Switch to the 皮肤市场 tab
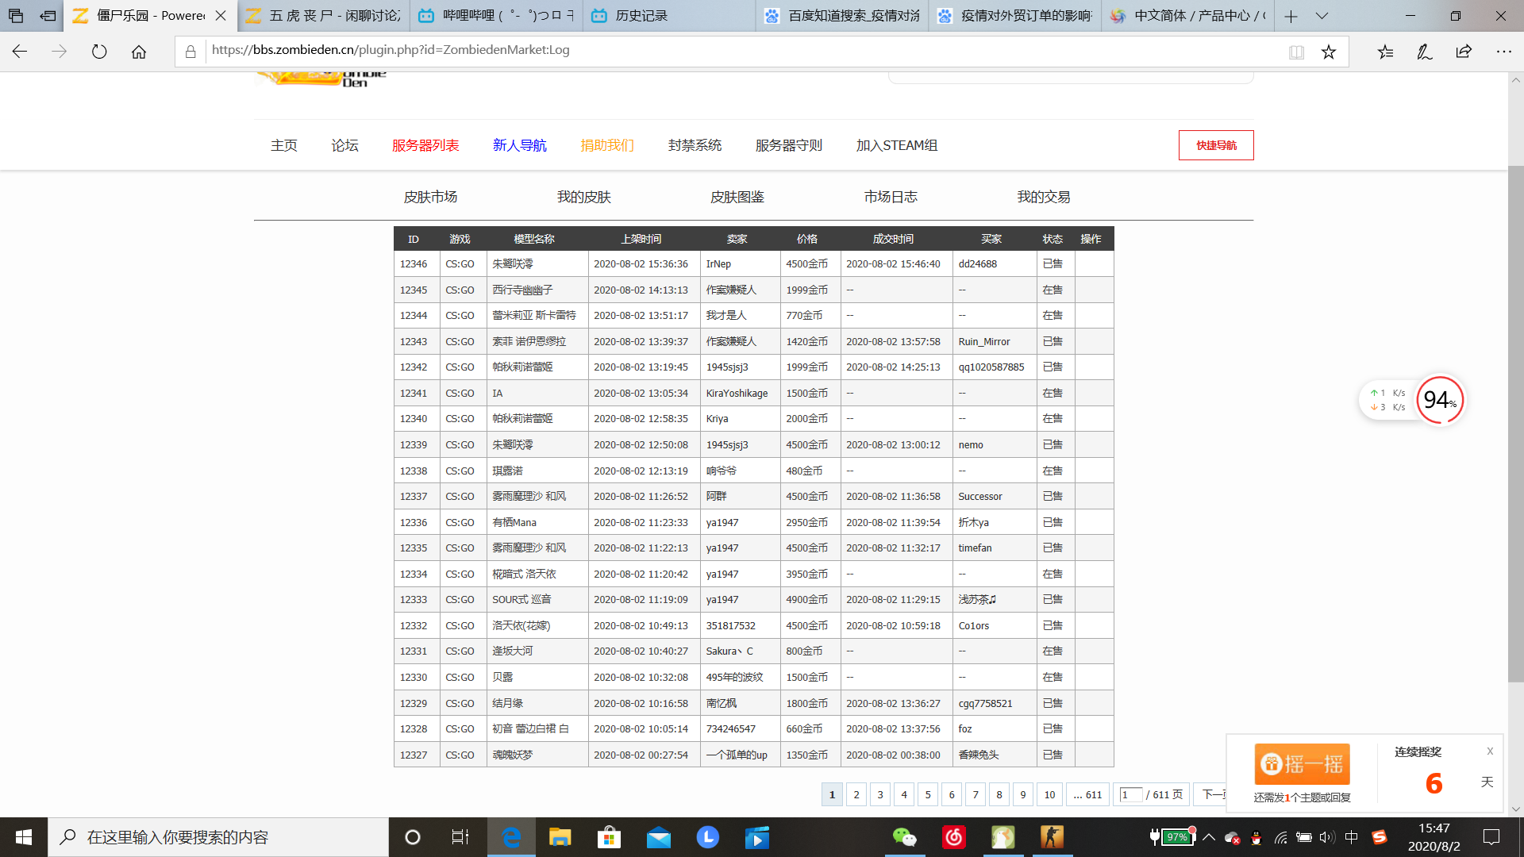Viewport: 1524px width, 857px height. [x=432, y=197]
